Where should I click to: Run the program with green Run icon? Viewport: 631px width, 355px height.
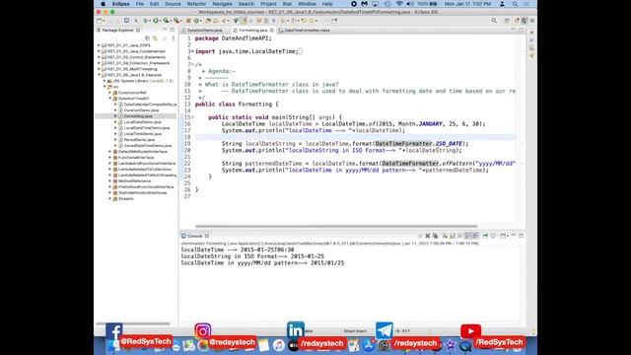click(x=156, y=21)
